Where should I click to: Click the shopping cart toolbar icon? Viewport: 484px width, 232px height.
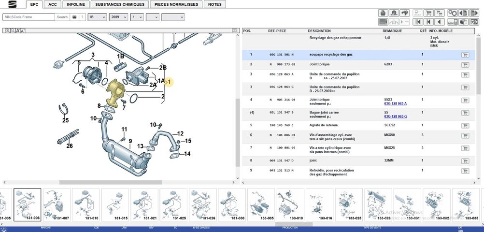[428, 13]
